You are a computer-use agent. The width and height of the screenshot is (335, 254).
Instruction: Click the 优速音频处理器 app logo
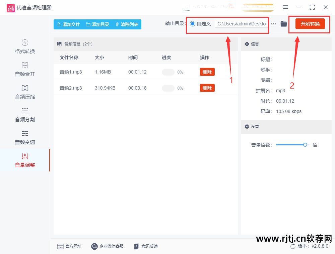pos(11,8)
